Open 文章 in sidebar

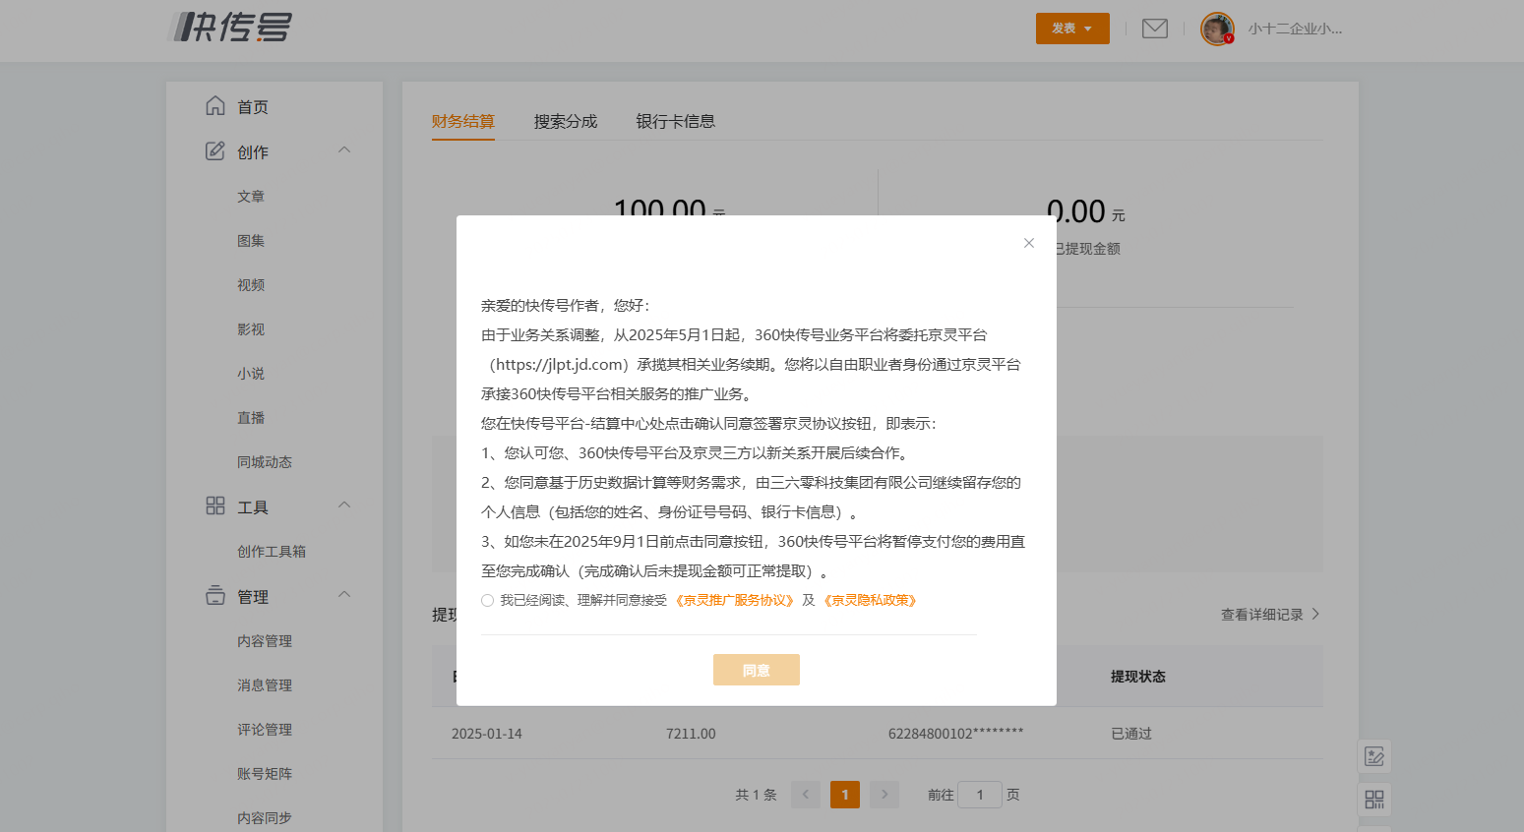251,197
